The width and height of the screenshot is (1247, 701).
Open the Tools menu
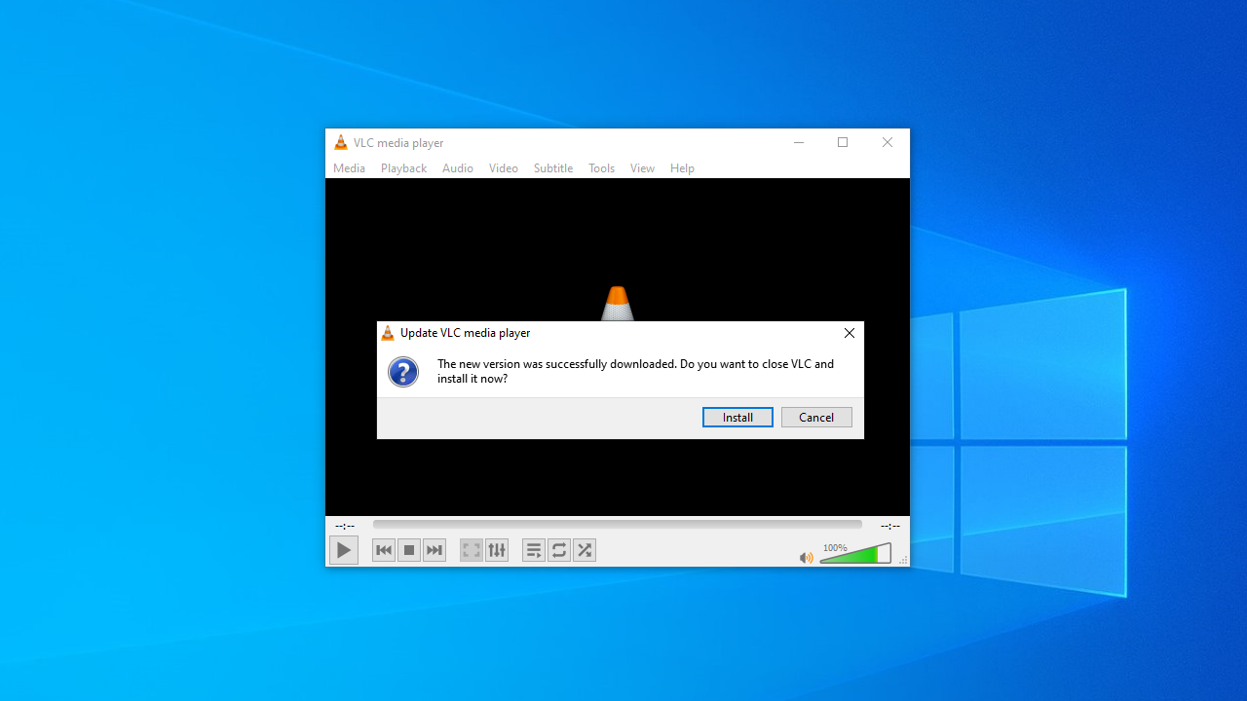601,168
